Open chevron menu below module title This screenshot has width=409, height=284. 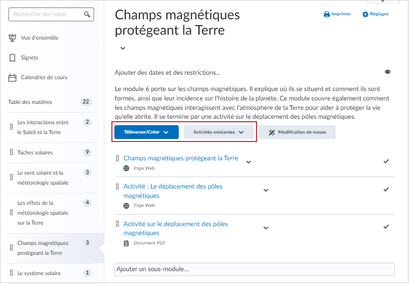point(123,48)
